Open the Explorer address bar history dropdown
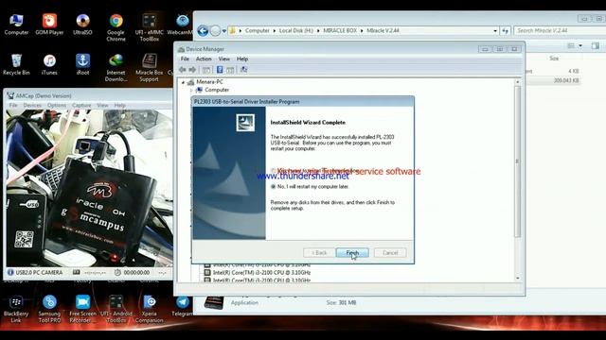 point(495,30)
